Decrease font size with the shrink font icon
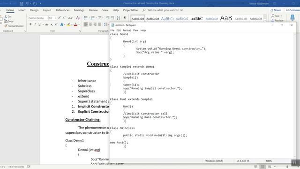Viewport: 300px width, 169px height. click(x=64, y=18)
